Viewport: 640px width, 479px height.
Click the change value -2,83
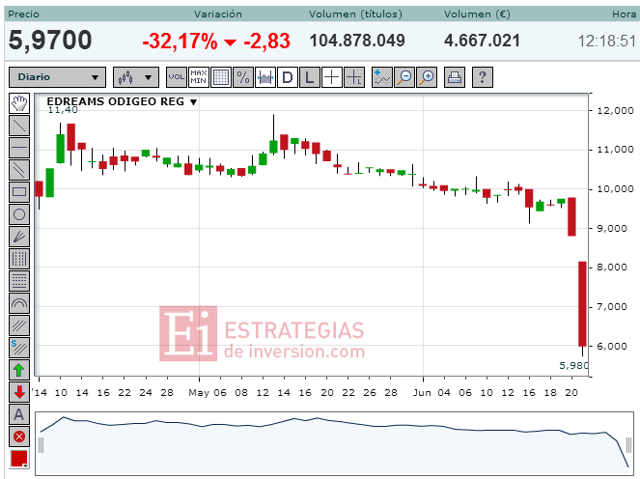pos(267,41)
